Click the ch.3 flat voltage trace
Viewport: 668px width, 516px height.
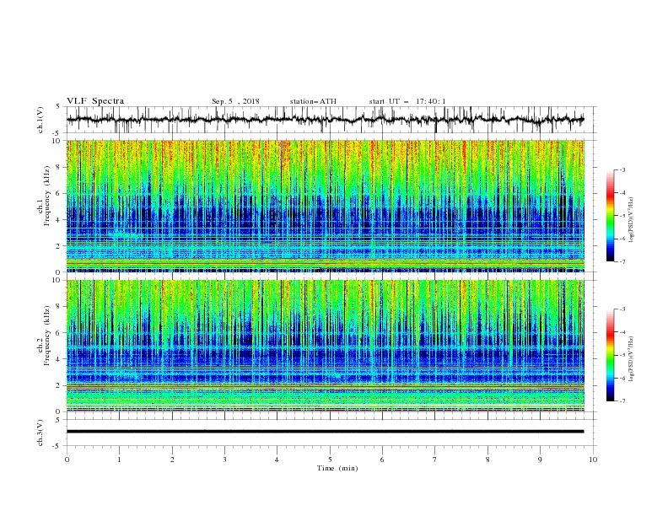[x=325, y=432]
